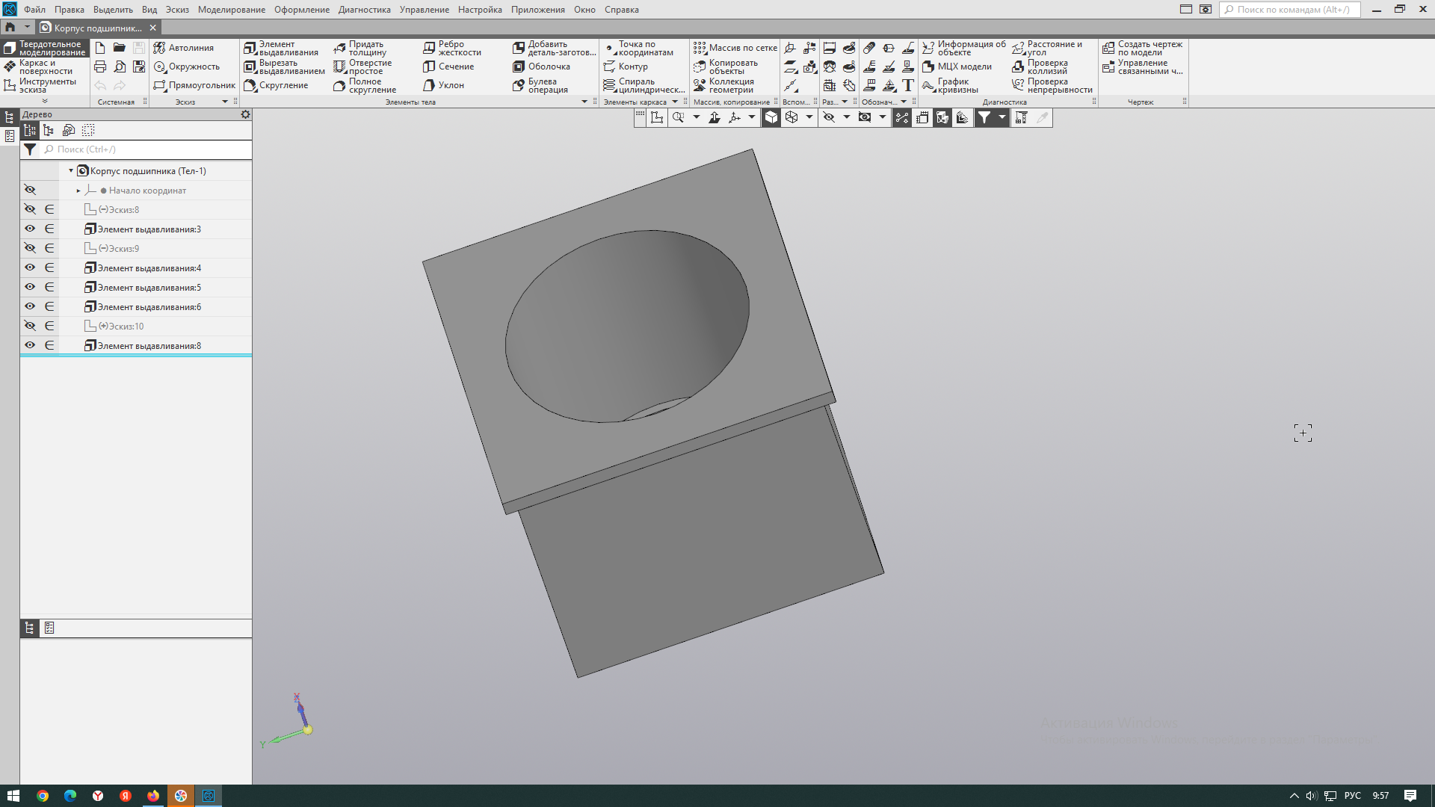Expand the Начало координат tree node
1435x807 pixels.
coord(78,191)
